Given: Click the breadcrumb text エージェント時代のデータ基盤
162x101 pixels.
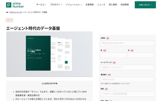Looking at the screenshot, I should (x=36, y=12).
